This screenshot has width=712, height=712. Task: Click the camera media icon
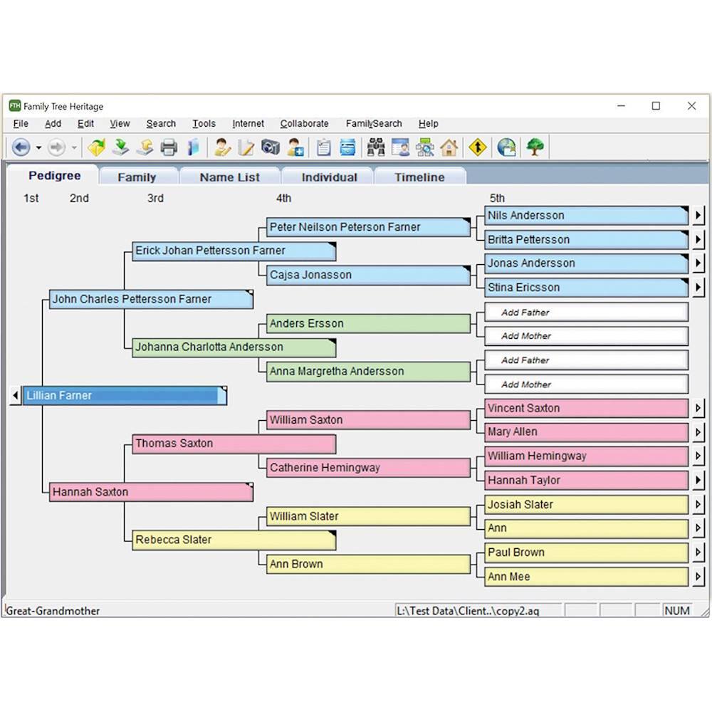click(271, 147)
